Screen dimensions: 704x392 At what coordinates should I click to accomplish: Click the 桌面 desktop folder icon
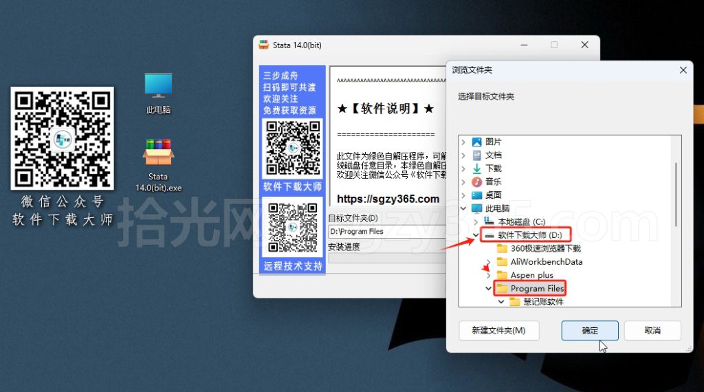[477, 195]
